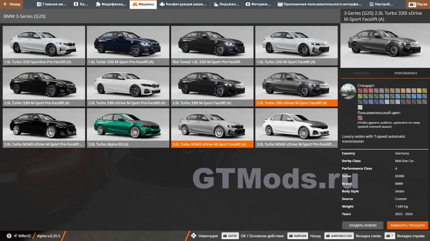Viewport: 430px width, 241px height.
Task: Click the Body Style value Sedan
Action: [x=400, y=191]
